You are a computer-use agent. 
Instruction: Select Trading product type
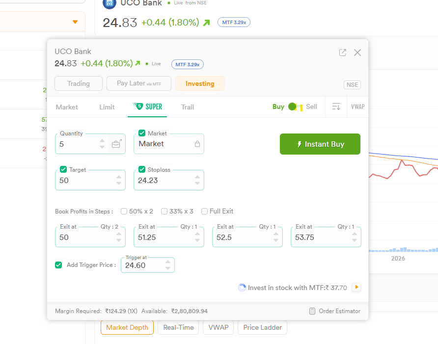point(79,83)
